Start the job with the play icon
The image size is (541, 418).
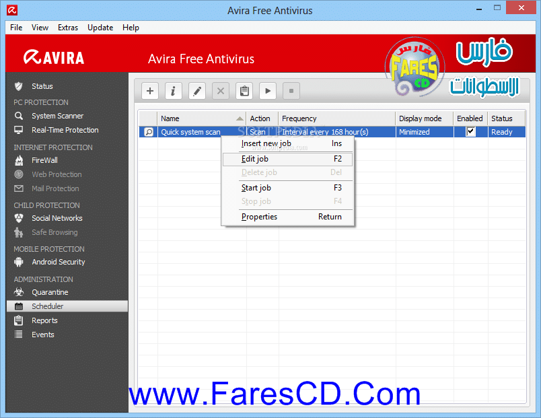(x=268, y=91)
